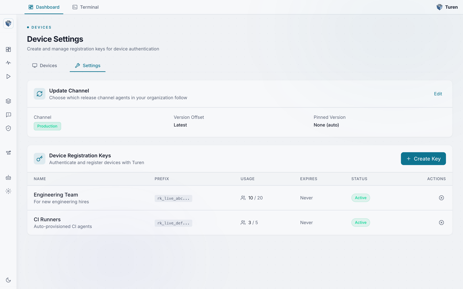
Task: Click the Turen account name top right
Action: pyautogui.click(x=451, y=7)
